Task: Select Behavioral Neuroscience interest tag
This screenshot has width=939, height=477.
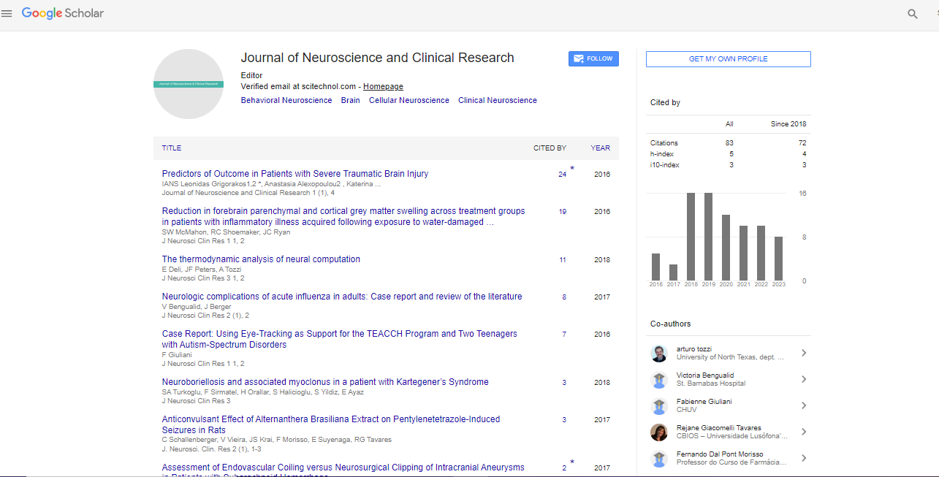Action: coord(286,101)
